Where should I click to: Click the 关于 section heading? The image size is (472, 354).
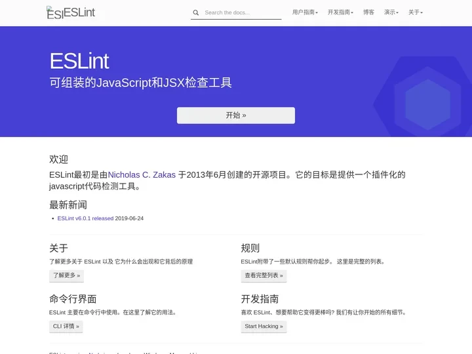point(59,248)
